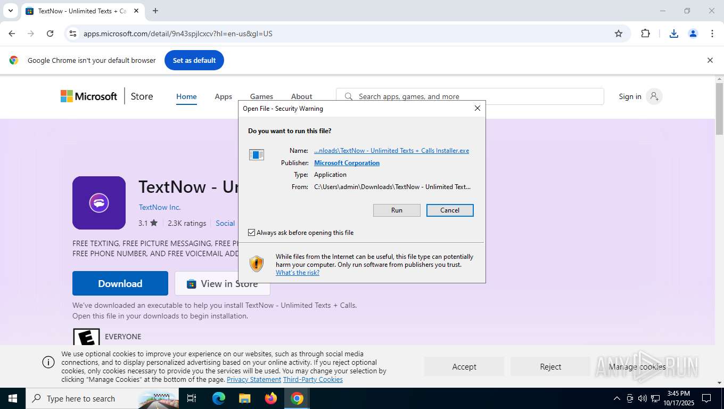Click the cookie notice info icon
Viewport: 724px width, 409px height.
tap(48, 362)
